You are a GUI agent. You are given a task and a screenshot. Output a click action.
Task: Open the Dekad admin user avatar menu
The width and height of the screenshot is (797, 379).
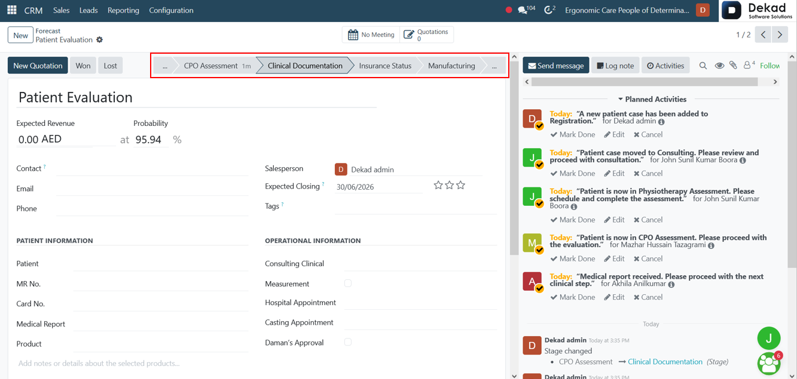703,10
